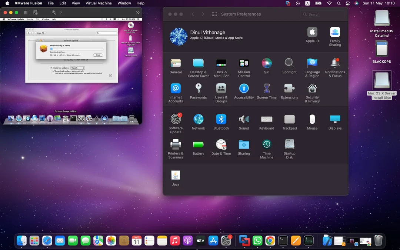The width and height of the screenshot is (400, 250).
Task: Click search field in VM Software Update
Action: (x=106, y=33)
